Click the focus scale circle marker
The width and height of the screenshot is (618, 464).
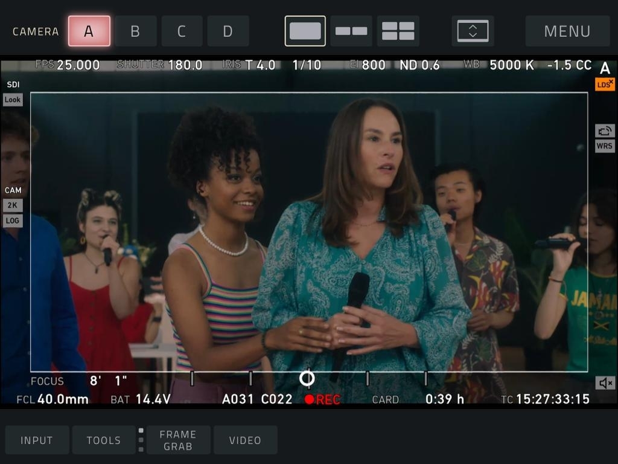(307, 378)
